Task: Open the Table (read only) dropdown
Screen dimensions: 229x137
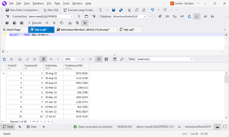Action: (x=191, y=59)
